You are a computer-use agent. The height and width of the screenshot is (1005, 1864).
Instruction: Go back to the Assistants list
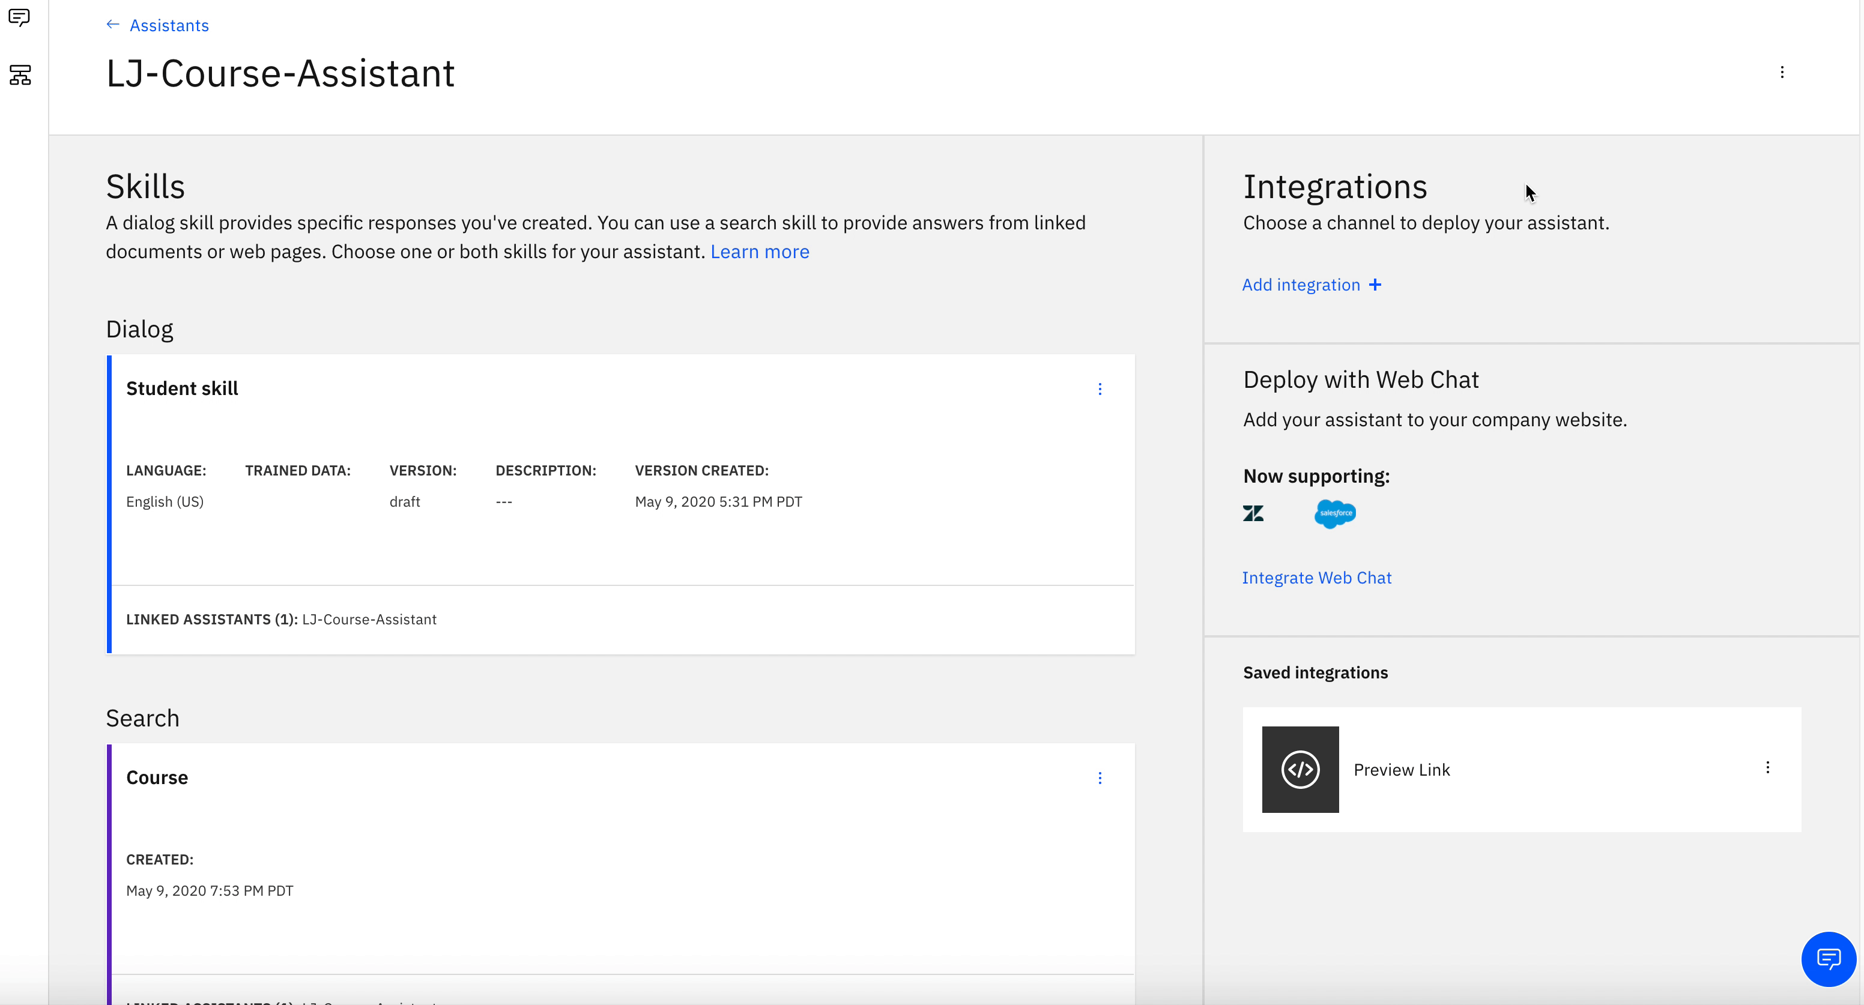(169, 25)
